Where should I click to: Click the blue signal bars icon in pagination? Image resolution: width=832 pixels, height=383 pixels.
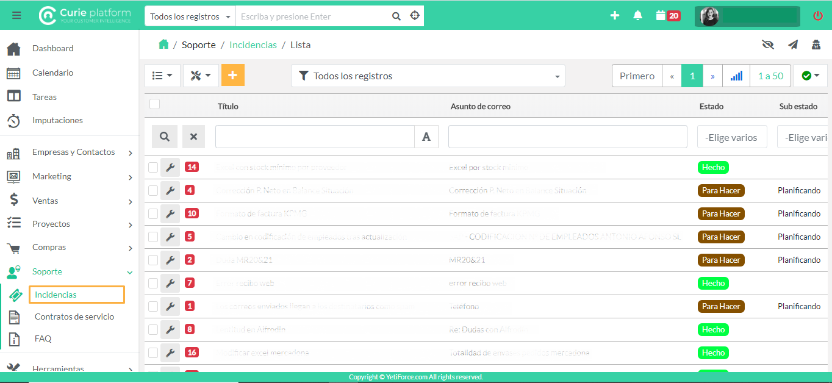(736, 76)
